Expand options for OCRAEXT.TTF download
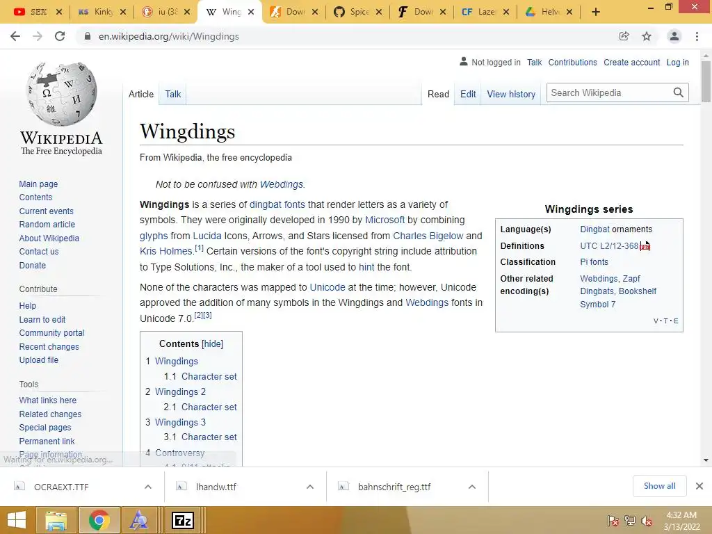The height and width of the screenshot is (534, 712). click(x=148, y=487)
